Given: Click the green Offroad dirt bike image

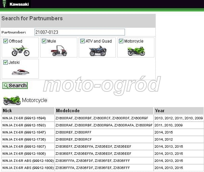Looking at the screenshot, I should click(20, 51).
